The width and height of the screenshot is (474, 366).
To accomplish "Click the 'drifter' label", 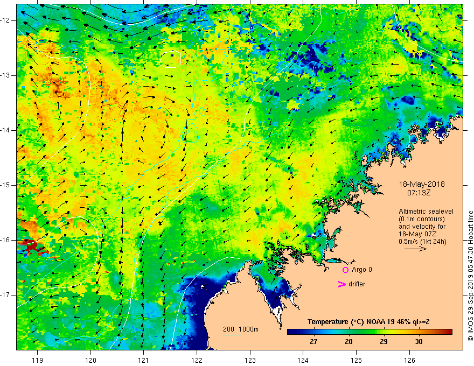I will [x=357, y=284].
